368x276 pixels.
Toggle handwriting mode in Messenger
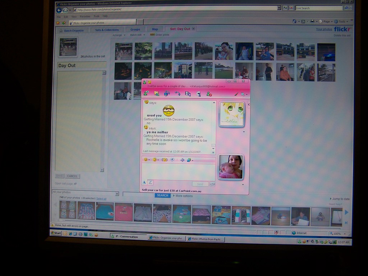coord(151,182)
